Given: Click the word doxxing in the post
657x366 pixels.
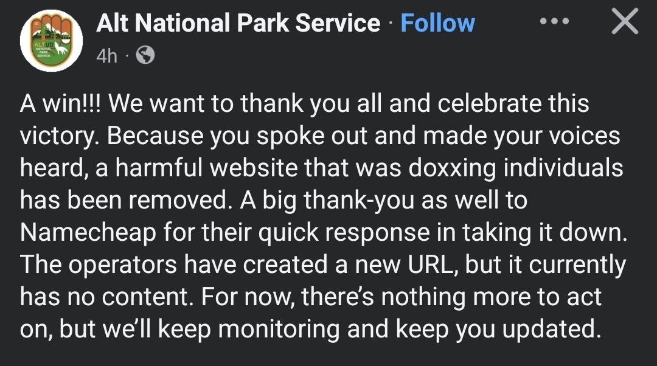Looking at the screenshot, I should coord(452,168).
